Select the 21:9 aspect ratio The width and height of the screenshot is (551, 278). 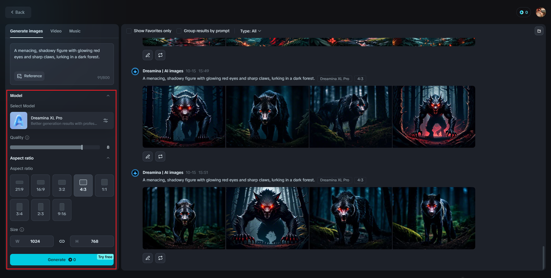[19, 185]
